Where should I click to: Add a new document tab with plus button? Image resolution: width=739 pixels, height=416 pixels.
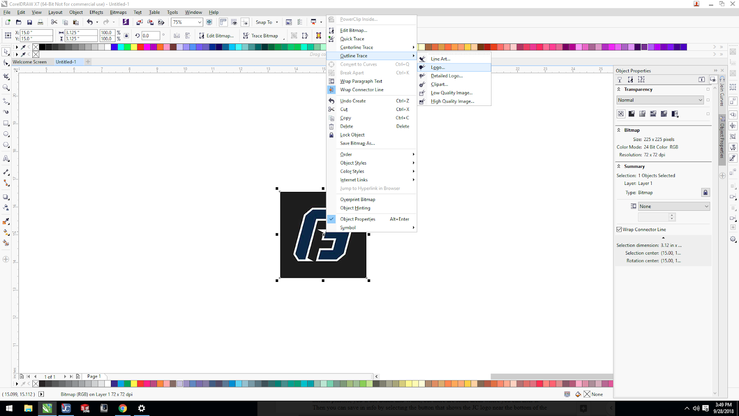coord(88,62)
